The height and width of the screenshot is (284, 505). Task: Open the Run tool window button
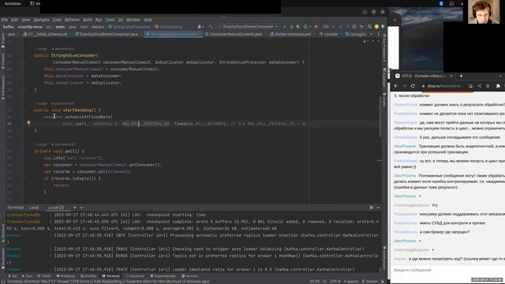[27, 276]
